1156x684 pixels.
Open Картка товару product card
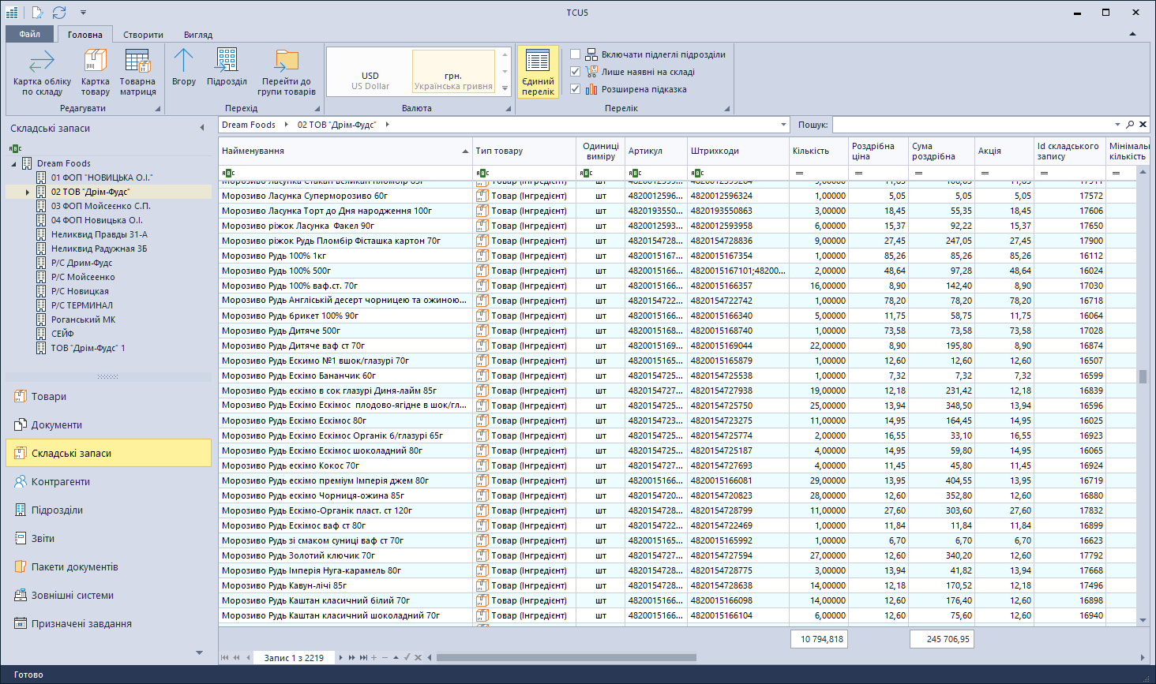point(96,72)
